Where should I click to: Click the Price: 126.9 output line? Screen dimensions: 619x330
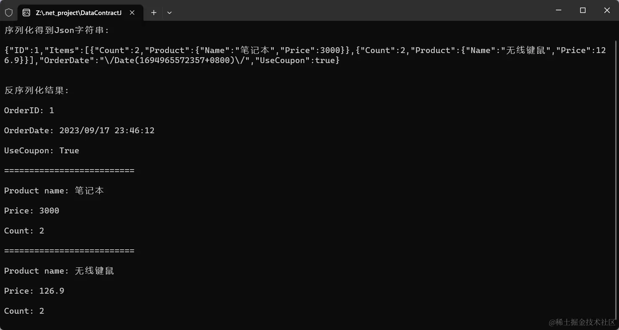(x=34, y=291)
